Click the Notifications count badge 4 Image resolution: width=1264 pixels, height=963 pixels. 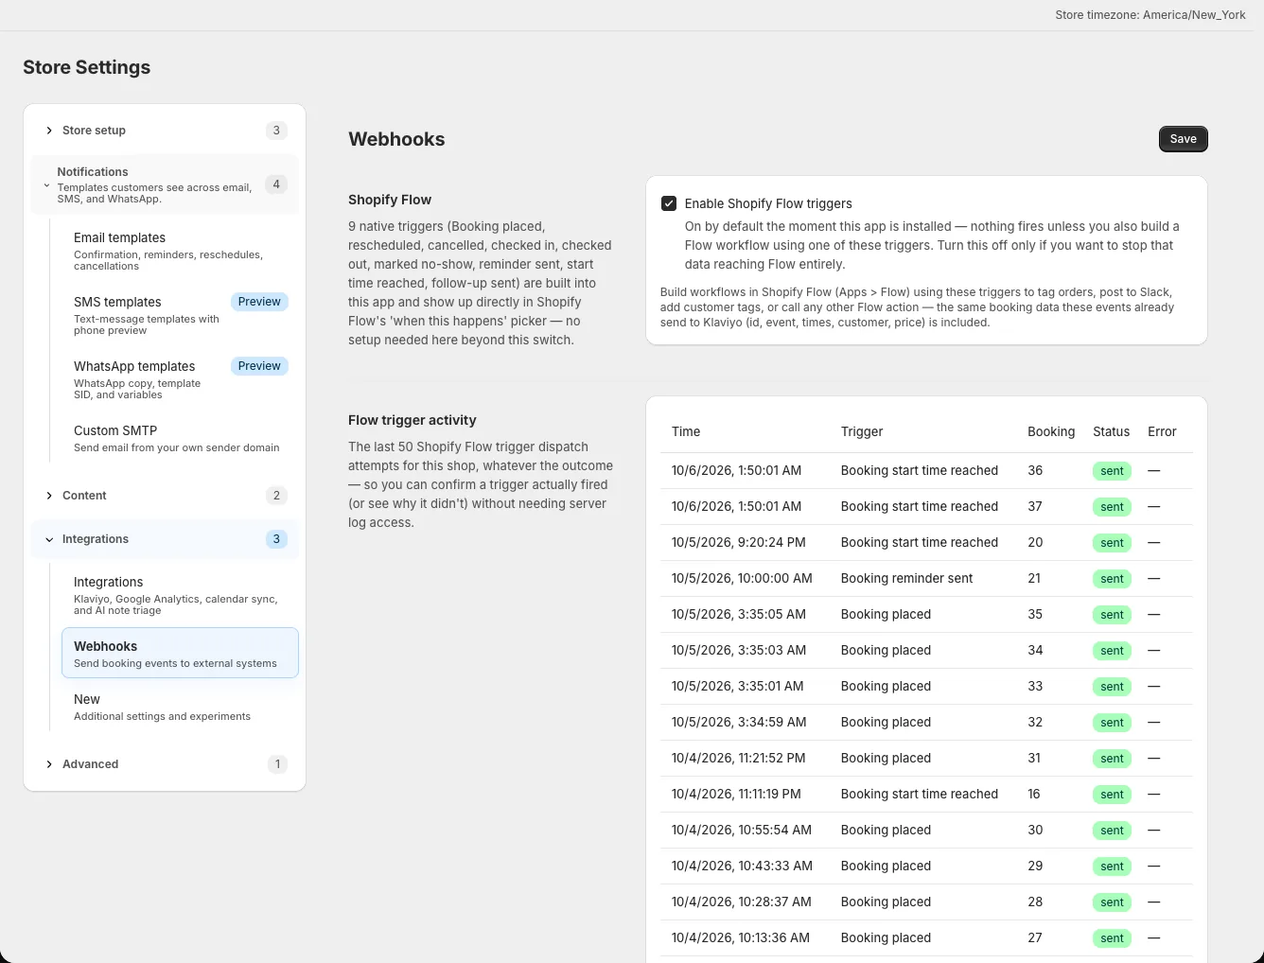pyautogui.click(x=276, y=184)
